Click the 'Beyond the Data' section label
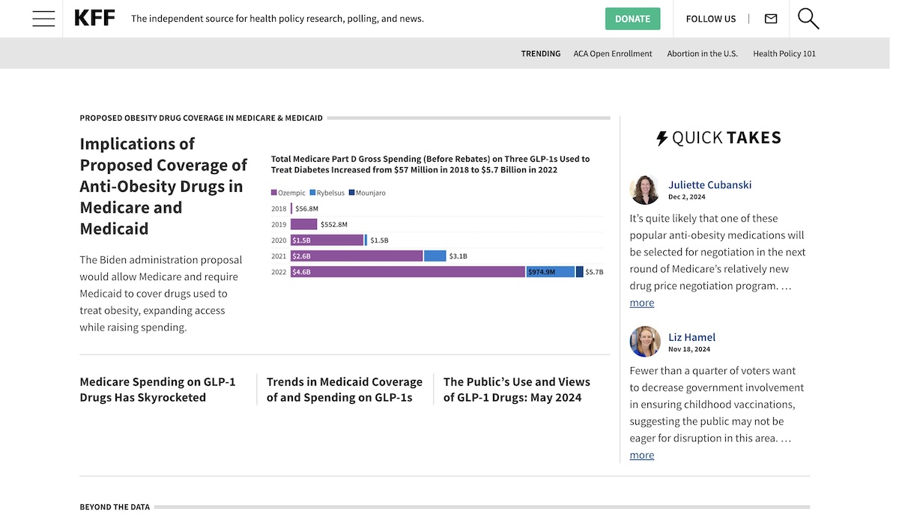Viewport: 899px width, 520px height. [x=115, y=507]
